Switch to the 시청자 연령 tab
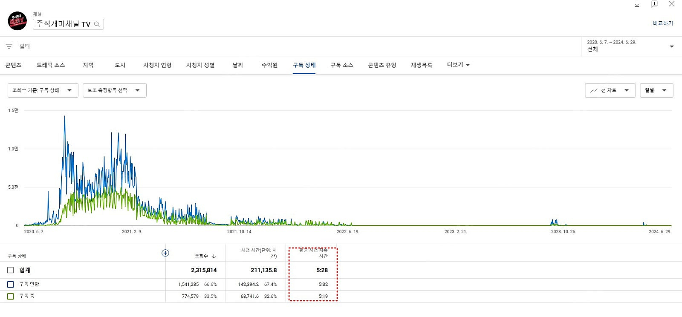Screen dimensions: 682x317 [157, 65]
